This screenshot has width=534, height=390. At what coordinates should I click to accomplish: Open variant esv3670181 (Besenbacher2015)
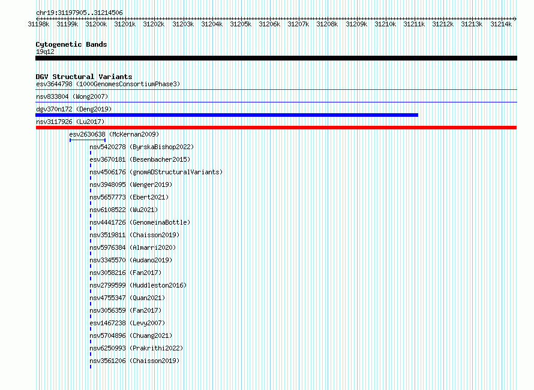pyautogui.click(x=140, y=159)
